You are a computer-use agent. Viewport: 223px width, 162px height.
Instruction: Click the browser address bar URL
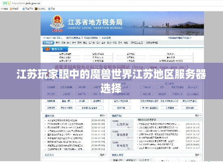[x=26, y=3]
